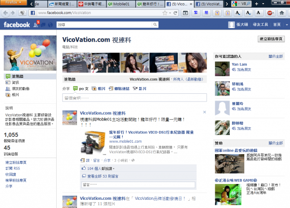Open 正港台味WEB GAME ad link

(x=236, y=180)
